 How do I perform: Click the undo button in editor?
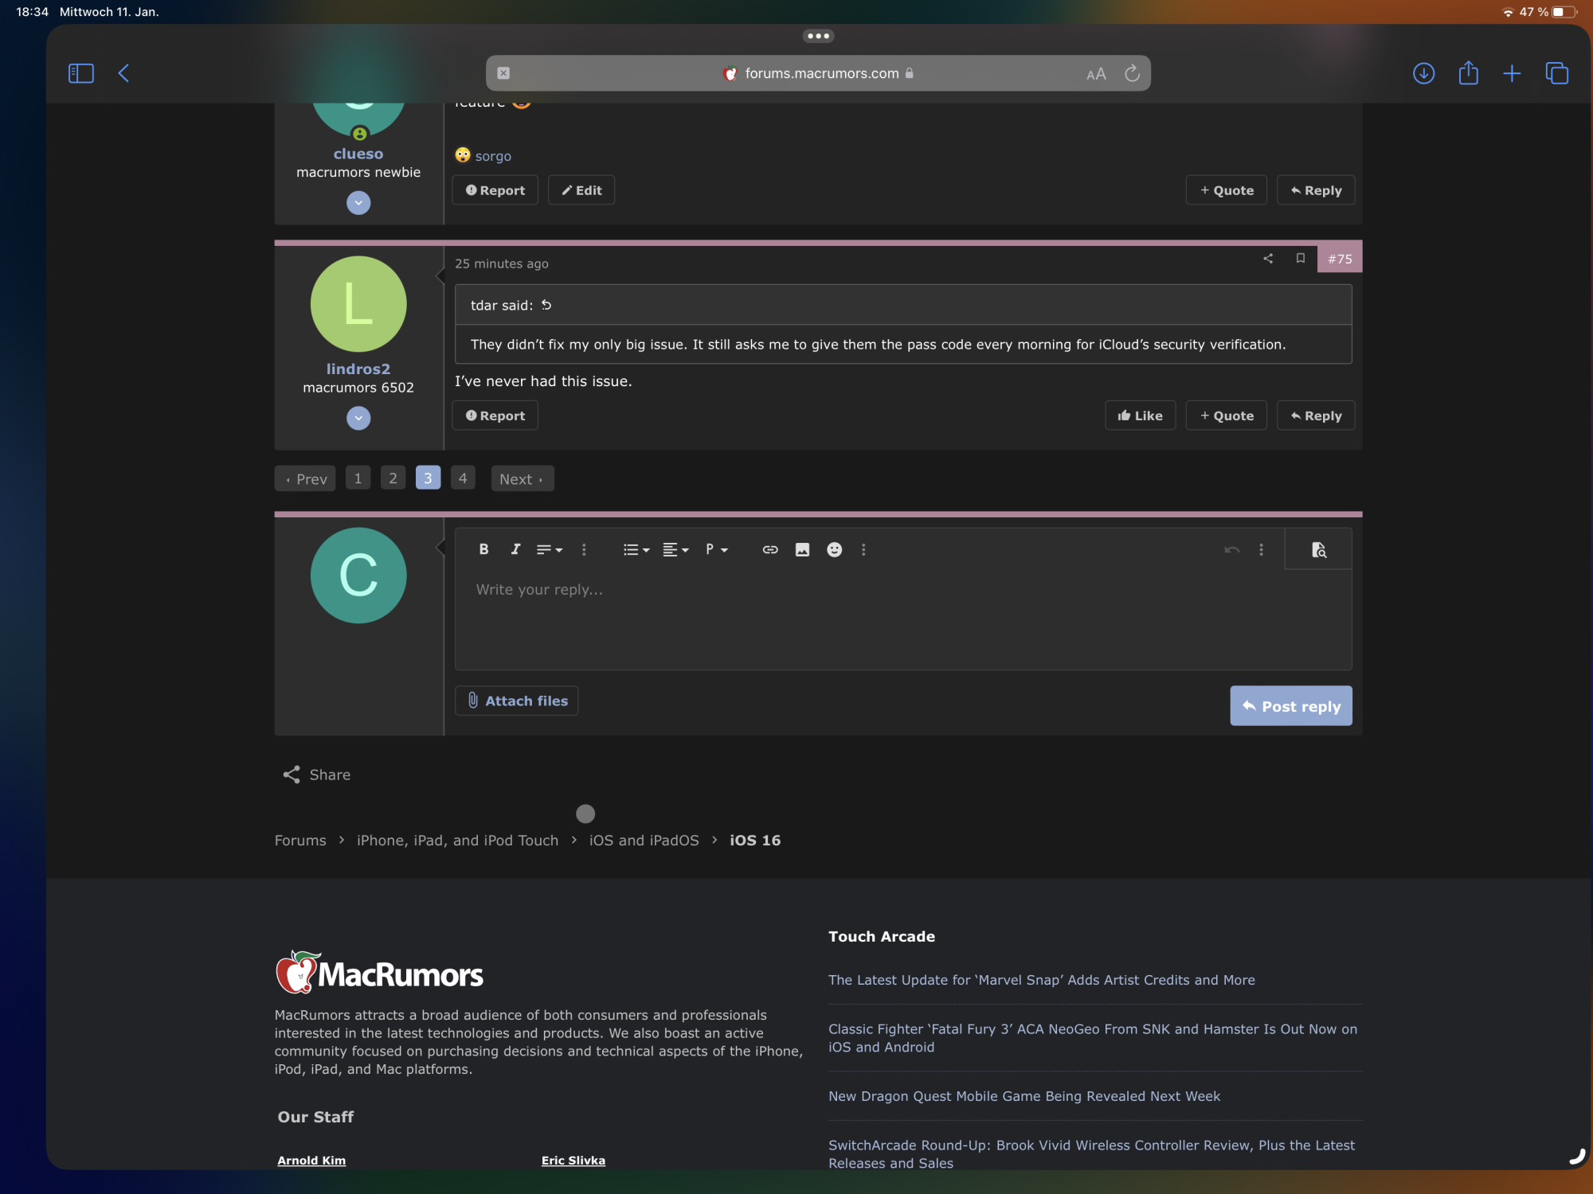click(1231, 549)
